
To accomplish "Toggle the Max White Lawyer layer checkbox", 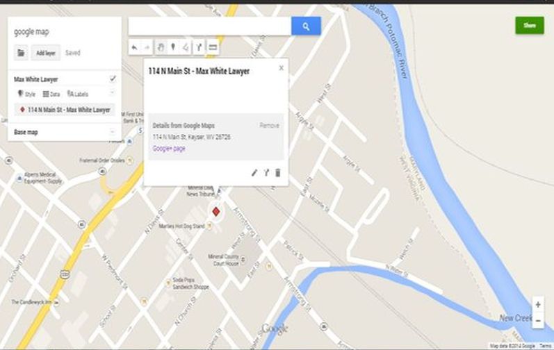I will (113, 79).
